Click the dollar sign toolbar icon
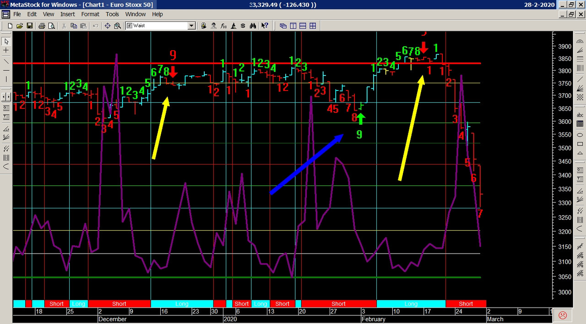The height and width of the screenshot is (324, 586). [x=243, y=26]
